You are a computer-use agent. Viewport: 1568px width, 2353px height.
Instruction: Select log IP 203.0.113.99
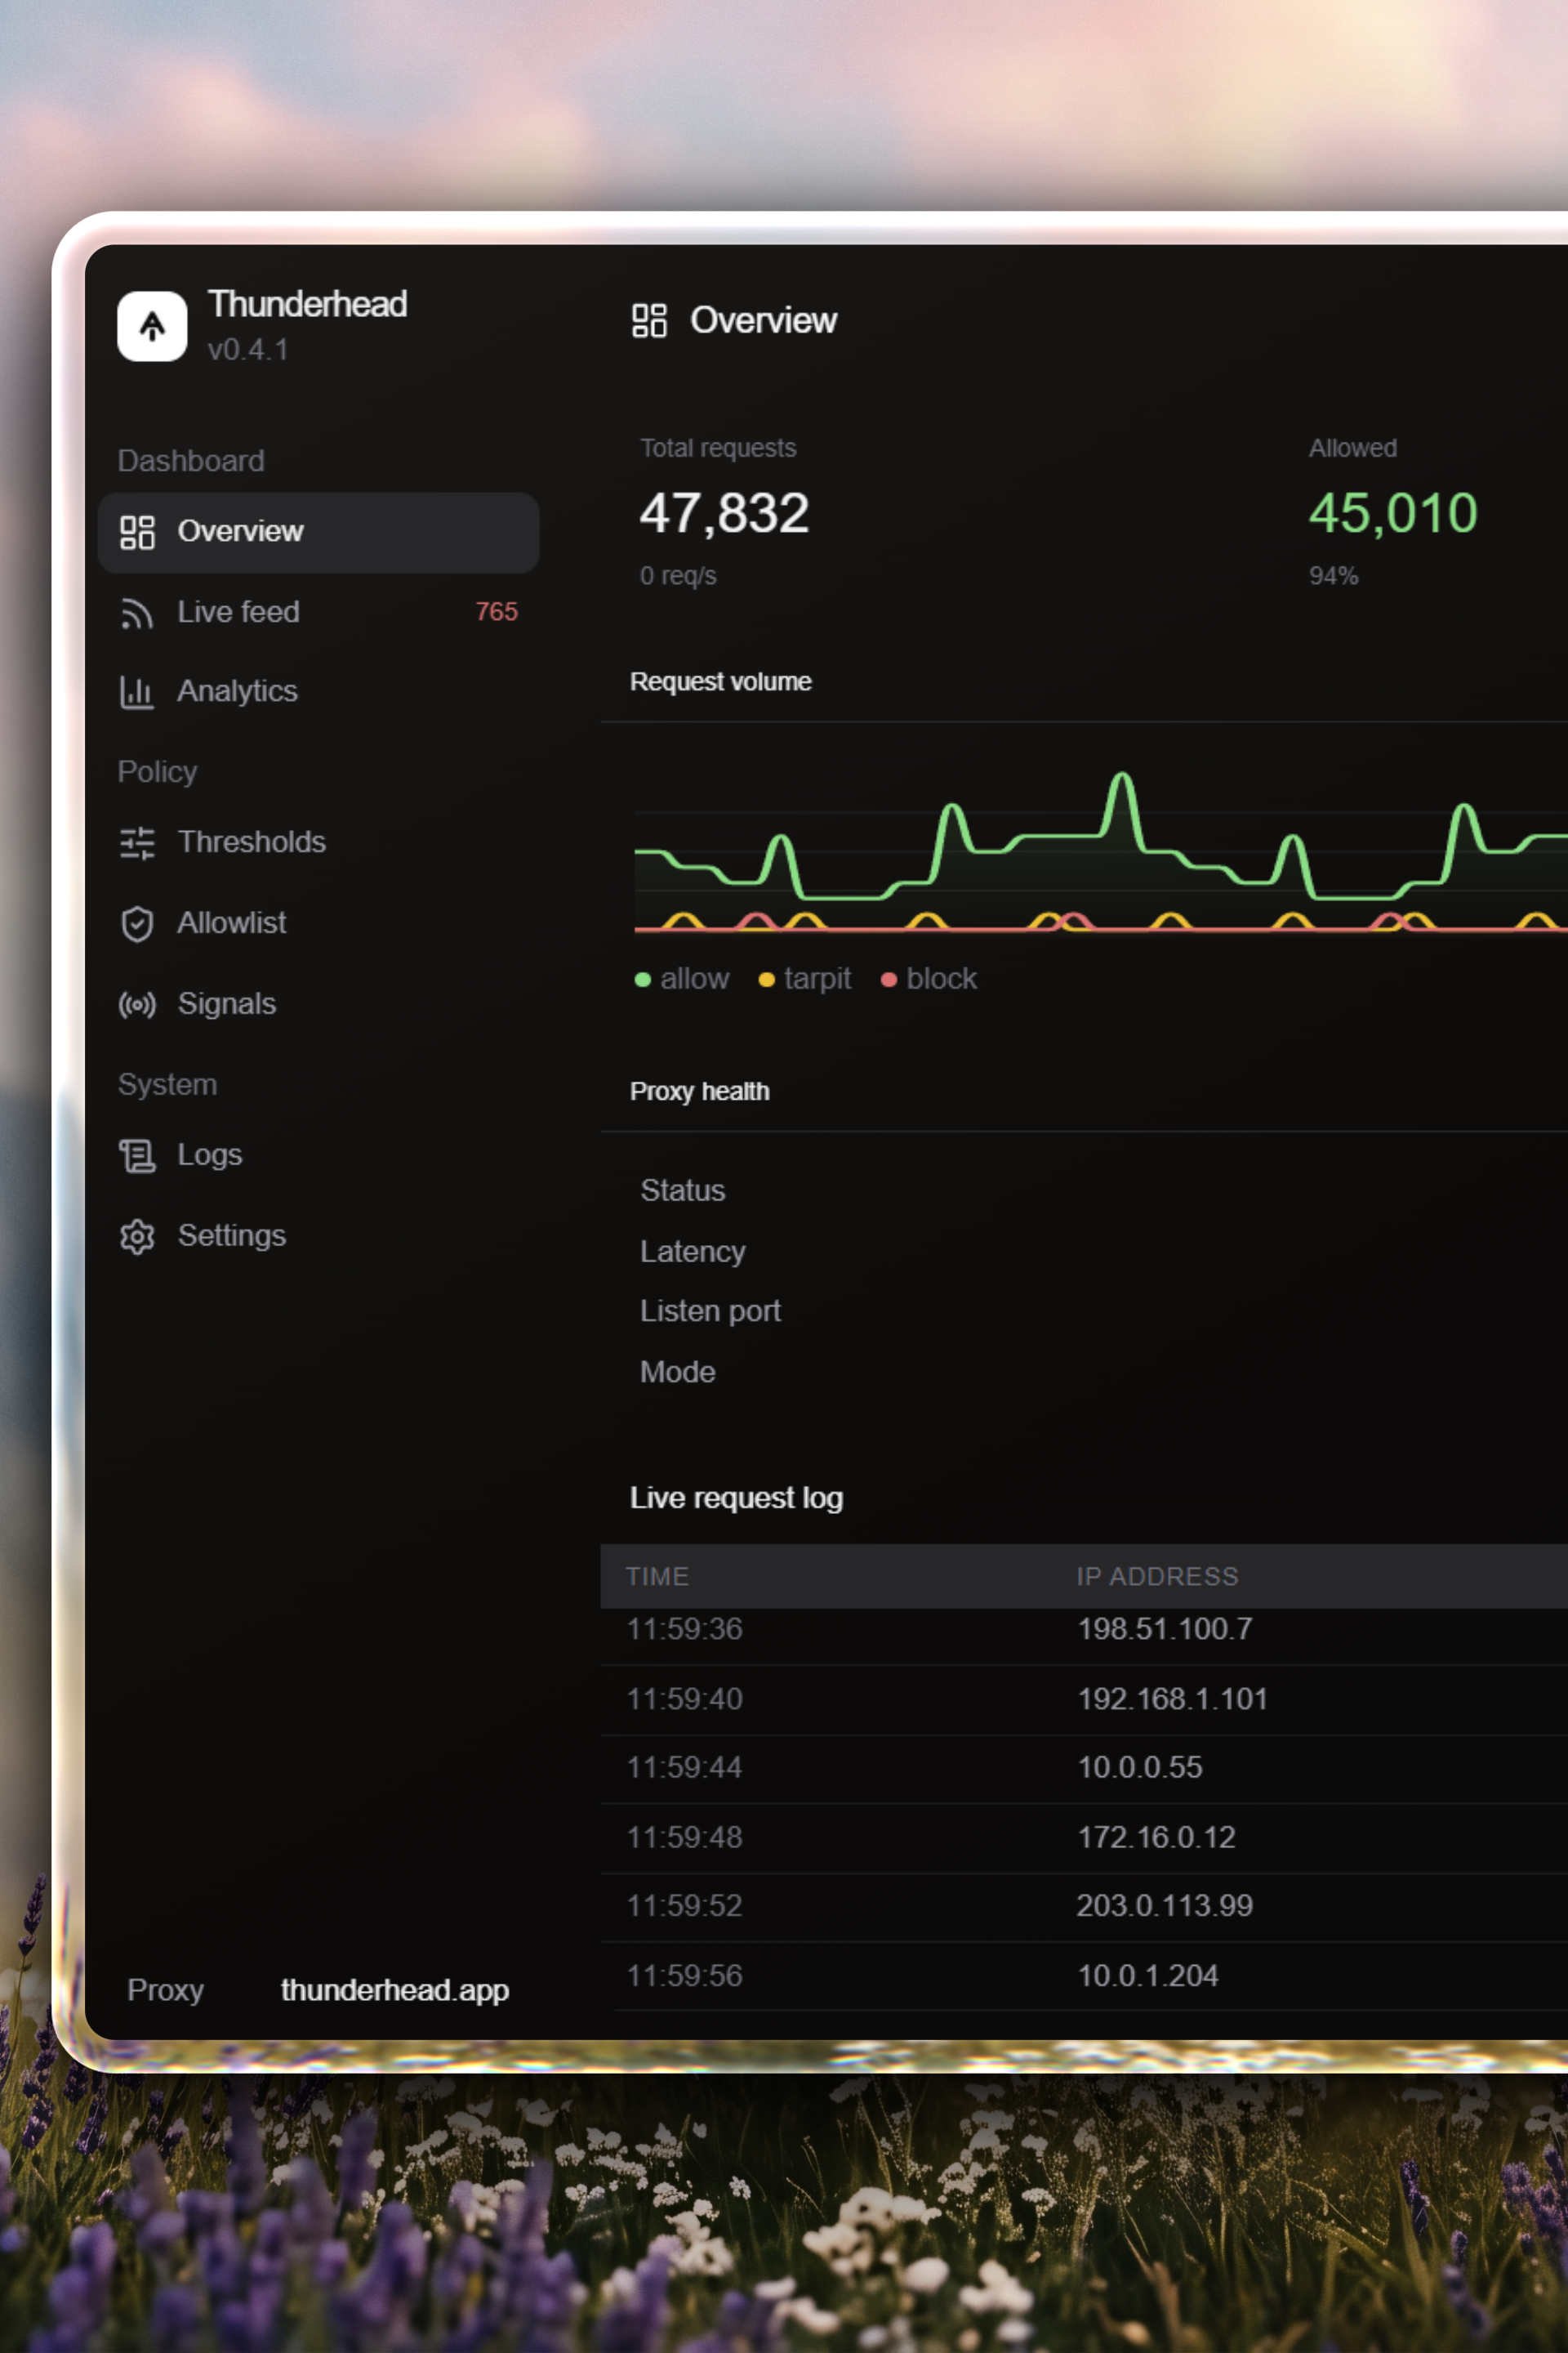[x=1165, y=1906]
